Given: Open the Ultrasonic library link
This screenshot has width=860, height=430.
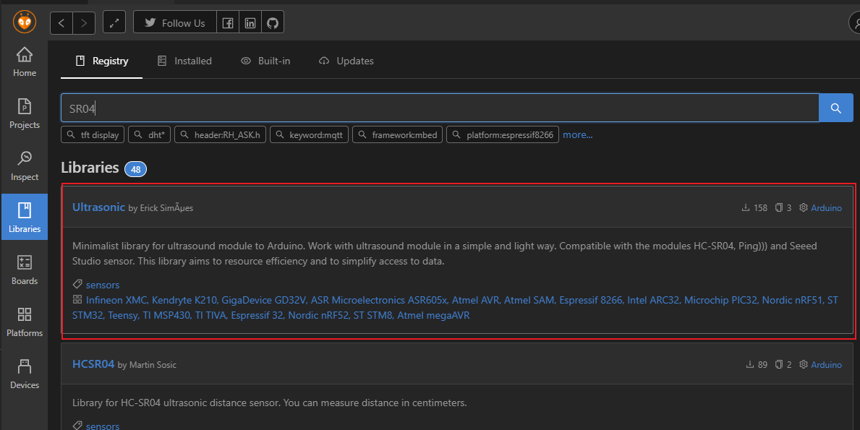Looking at the screenshot, I should (98, 207).
